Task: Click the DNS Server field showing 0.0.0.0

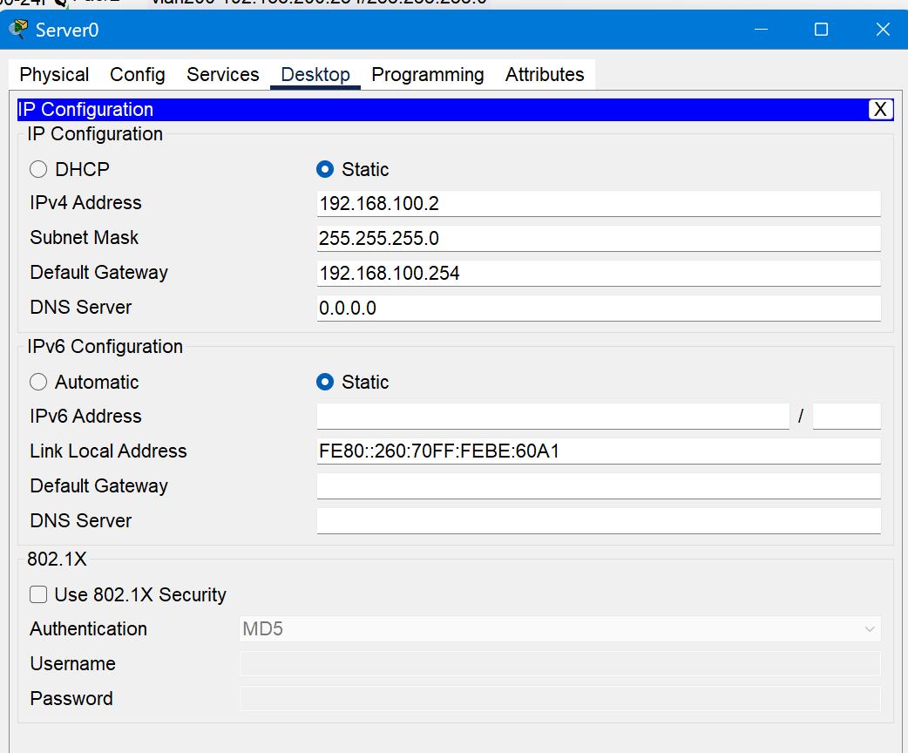Action: (x=598, y=308)
